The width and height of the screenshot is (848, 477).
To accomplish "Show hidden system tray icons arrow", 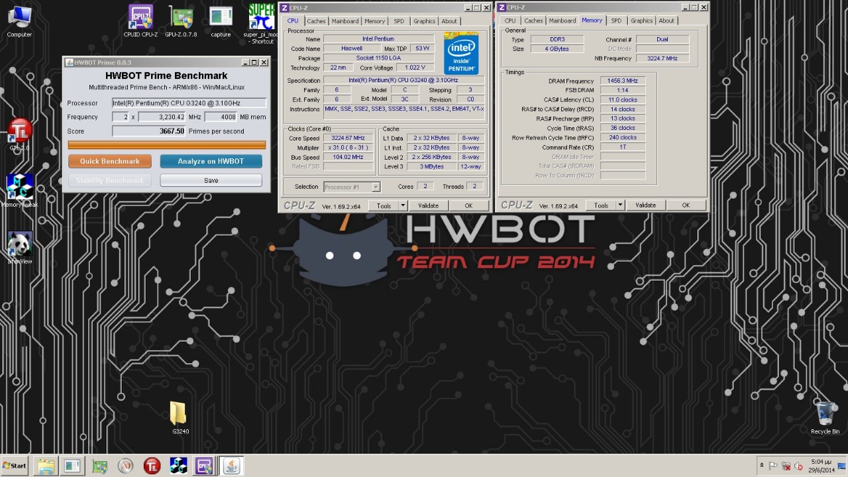I will [761, 466].
